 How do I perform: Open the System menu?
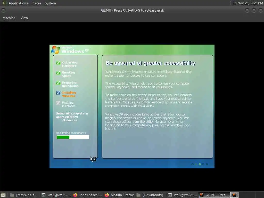(x=50, y=3)
